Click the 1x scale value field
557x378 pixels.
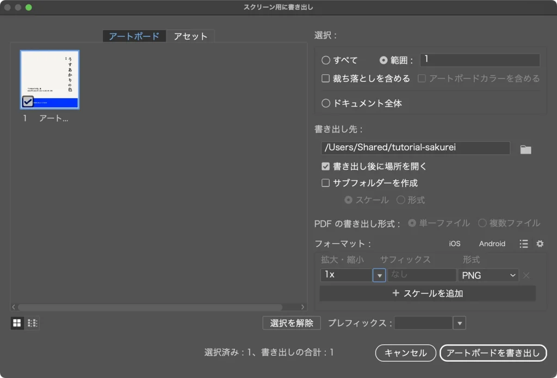click(346, 275)
